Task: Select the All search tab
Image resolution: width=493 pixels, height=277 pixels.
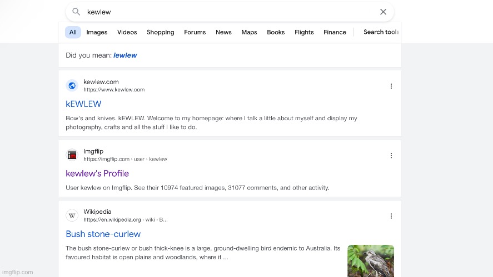Action: point(73,32)
